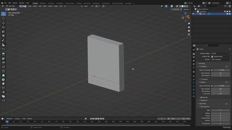Image resolution: width=232 pixels, height=130 pixels.
Task: Open the File menu
Action: click(5, 3)
